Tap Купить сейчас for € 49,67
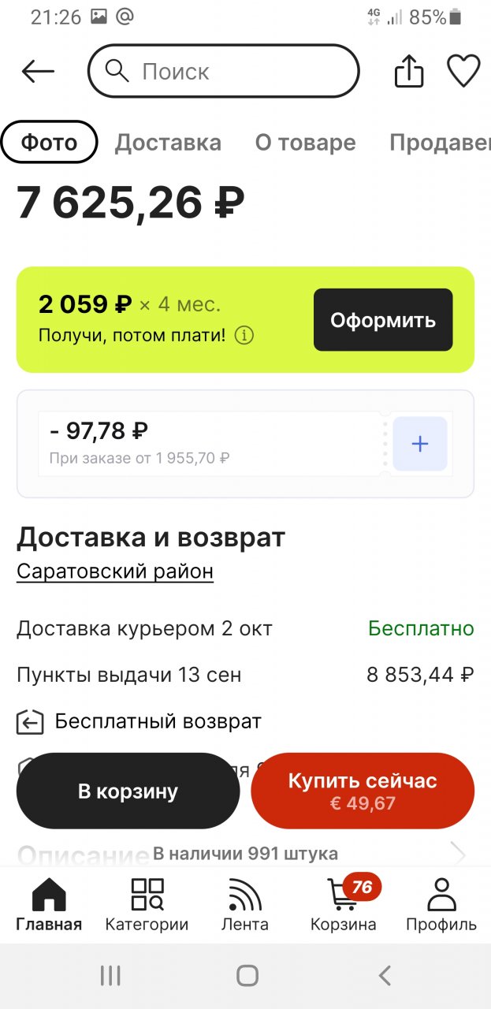This screenshot has width=491, height=1009. pos(363,791)
